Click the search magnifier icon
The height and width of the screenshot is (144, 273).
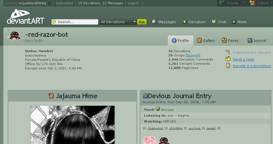pyautogui.click(x=54, y=22)
